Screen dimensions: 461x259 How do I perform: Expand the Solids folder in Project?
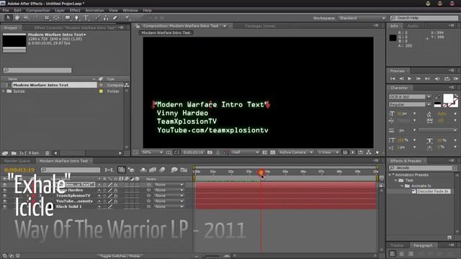tap(4, 91)
